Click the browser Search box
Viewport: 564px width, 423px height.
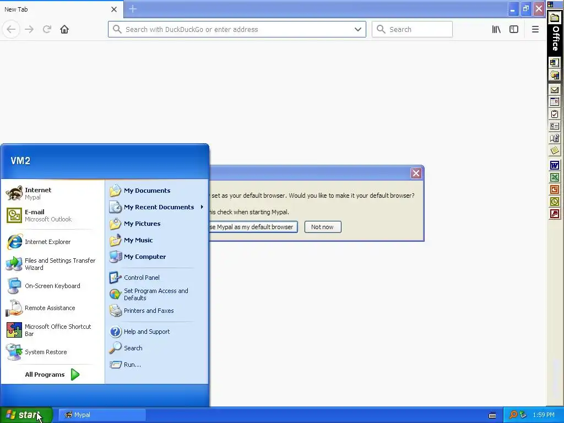[412, 30]
